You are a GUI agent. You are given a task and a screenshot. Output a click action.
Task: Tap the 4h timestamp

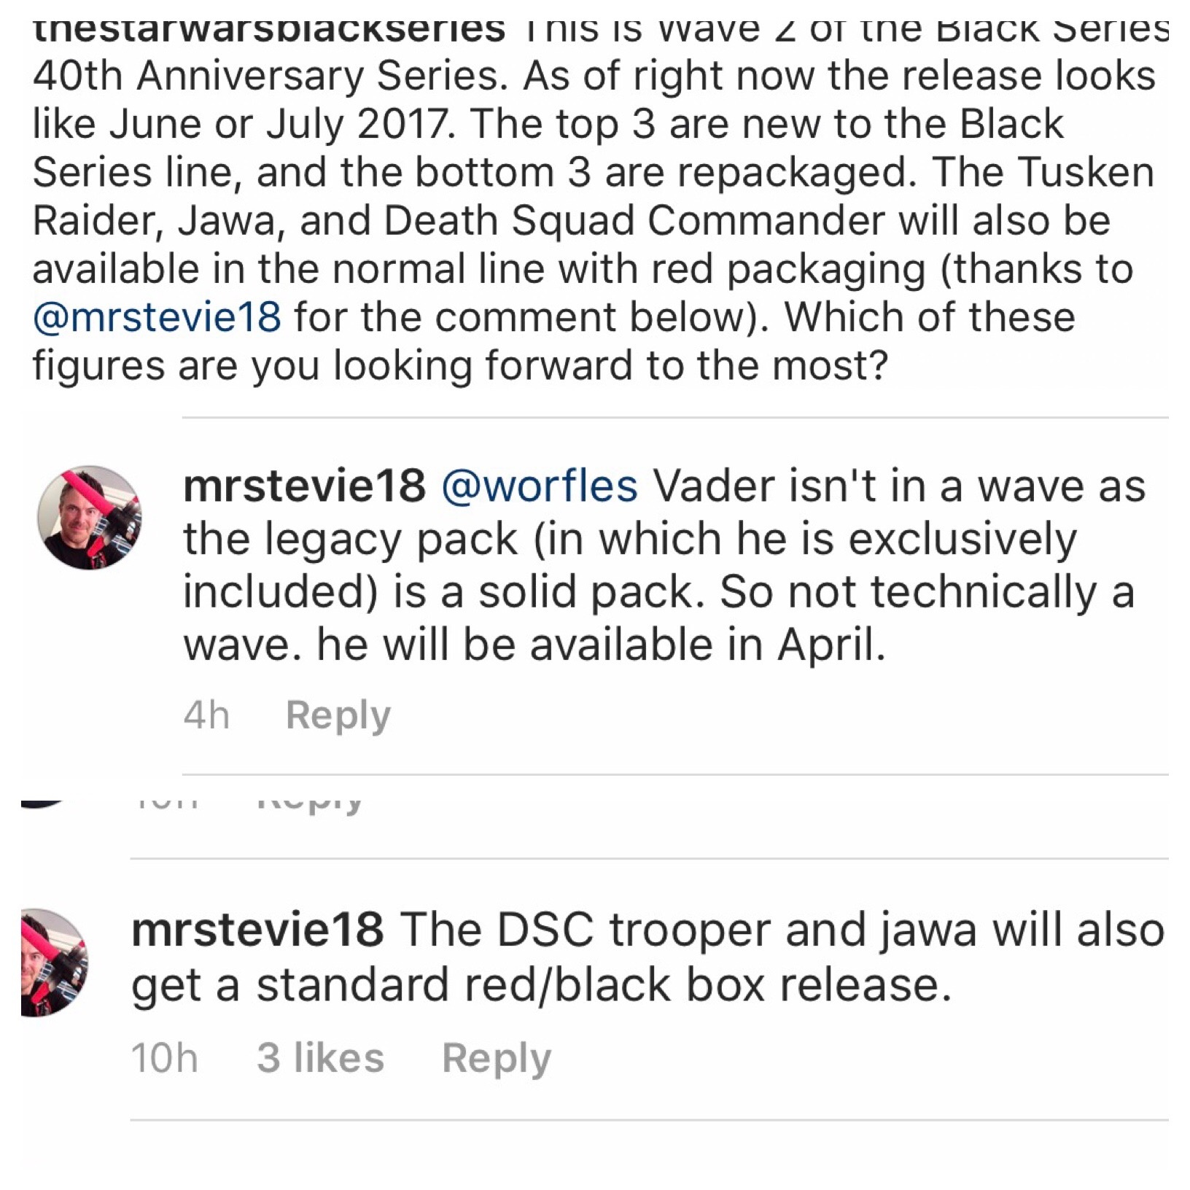[x=206, y=715]
